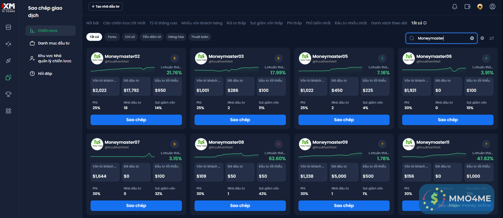Clear the Moneymaster search text
This screenshot has width=503, height=218.
(472, 38)
